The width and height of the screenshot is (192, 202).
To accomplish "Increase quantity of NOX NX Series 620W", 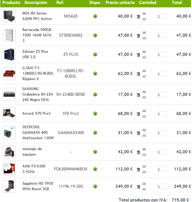I will [x=144, y=13].
